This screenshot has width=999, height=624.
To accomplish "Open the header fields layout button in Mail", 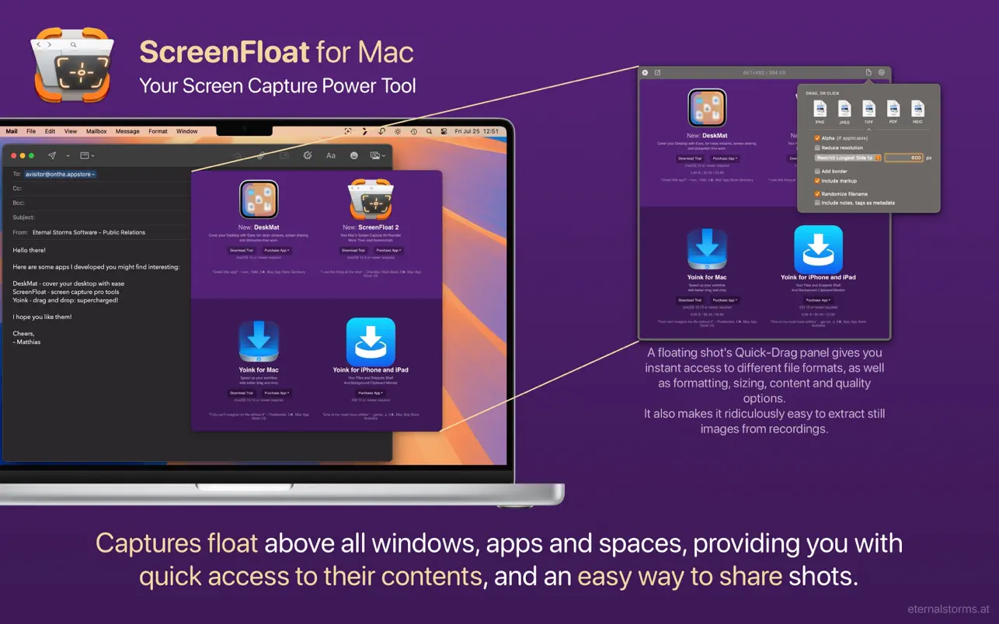I will (87, 155).
